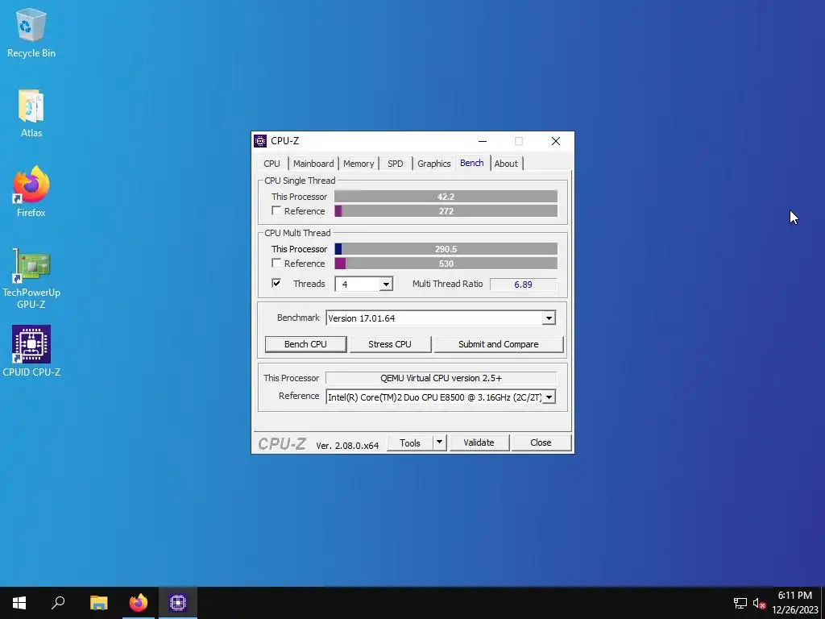The width and height of the screenshot is (825, 619).
Task: Open network status tray icon
Action: [x=740, y=603]
